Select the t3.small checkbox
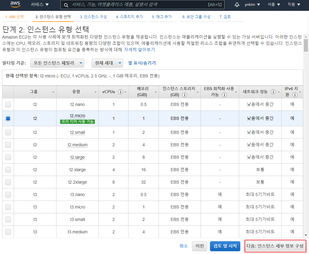This screenshot has width=309, height=254. click(x=8, y=219)
